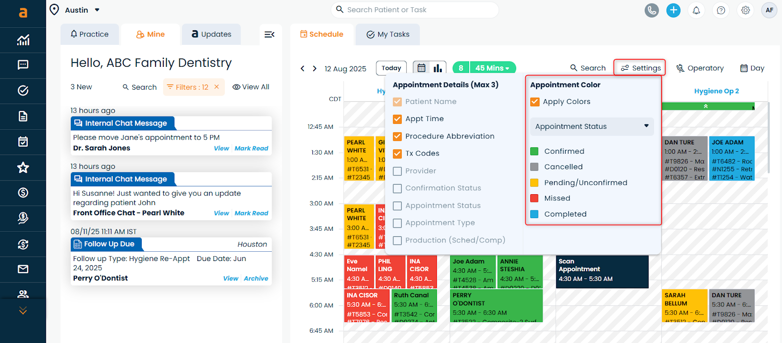Open the notifications bell icon

(x=696, y=10)
